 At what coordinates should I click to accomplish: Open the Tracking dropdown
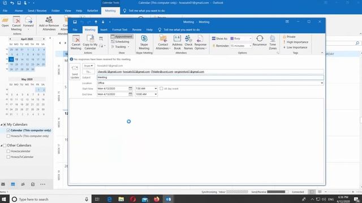pos(120,47)
